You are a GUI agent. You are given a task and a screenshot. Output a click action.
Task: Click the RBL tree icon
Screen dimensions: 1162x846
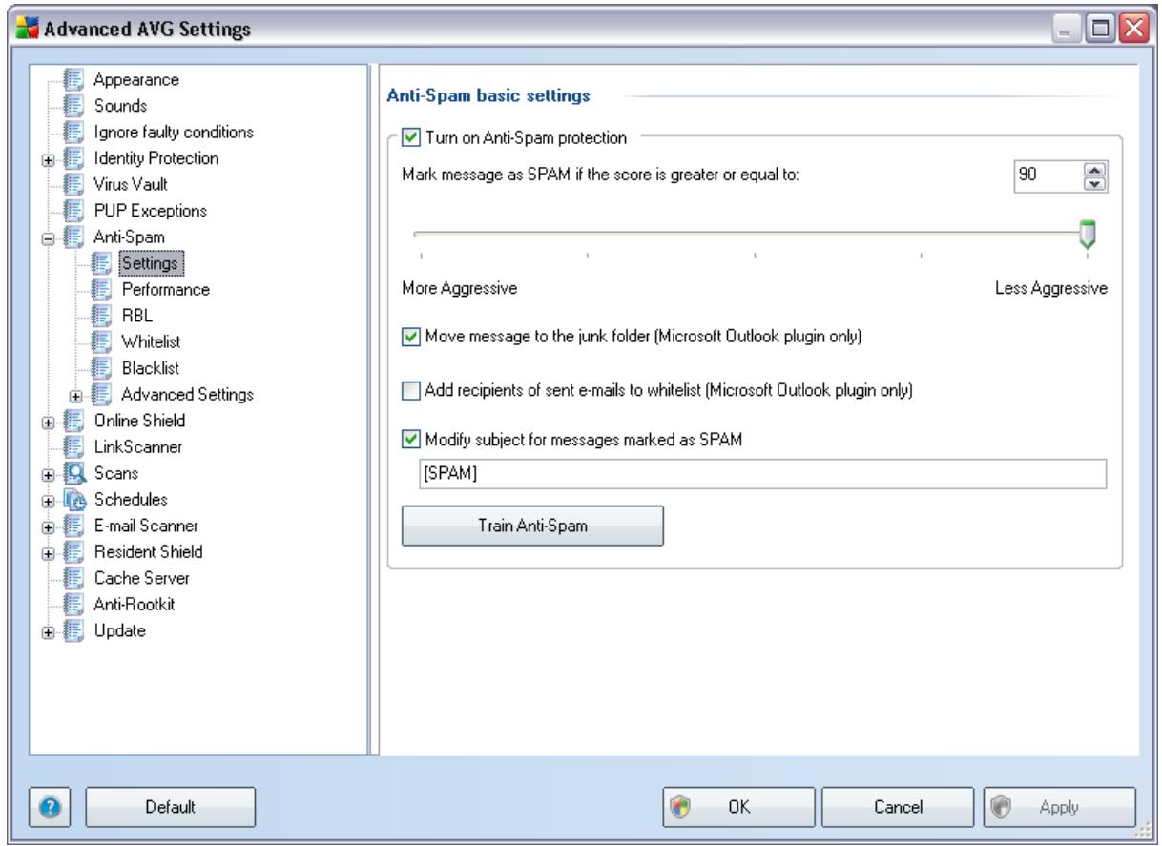[x=100, y=314]
